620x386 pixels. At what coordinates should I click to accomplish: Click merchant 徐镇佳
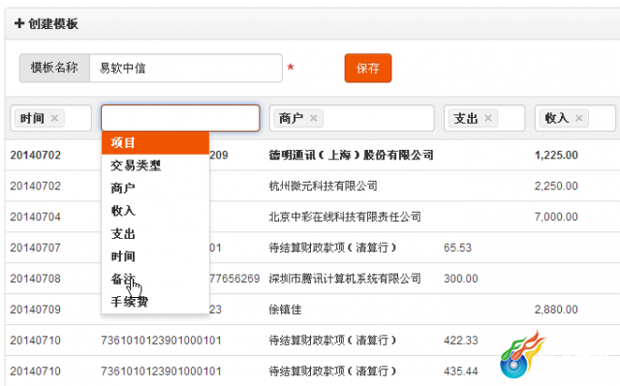(285, 310)
